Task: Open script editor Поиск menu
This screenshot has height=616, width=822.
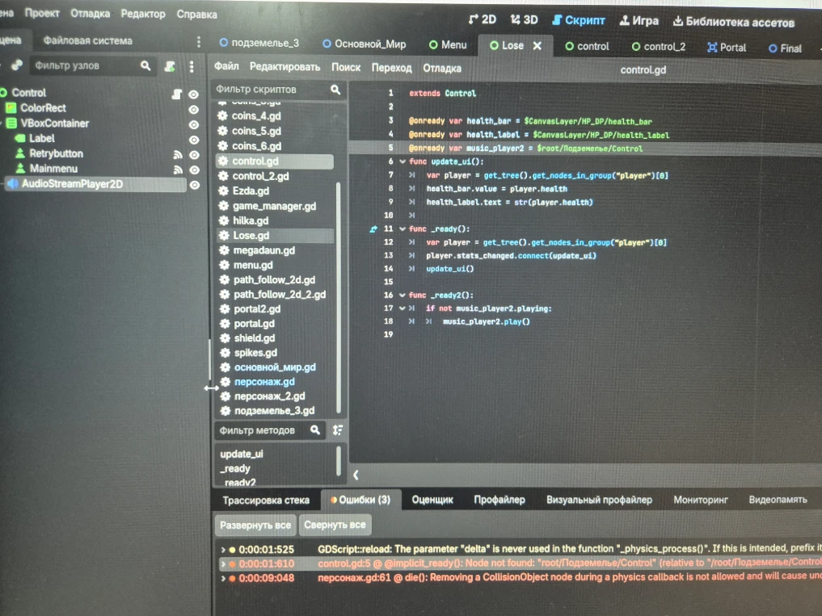Action: 346,67
